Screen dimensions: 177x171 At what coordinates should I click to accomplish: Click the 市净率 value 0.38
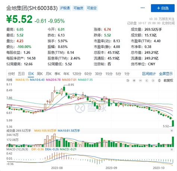[148, 47]
